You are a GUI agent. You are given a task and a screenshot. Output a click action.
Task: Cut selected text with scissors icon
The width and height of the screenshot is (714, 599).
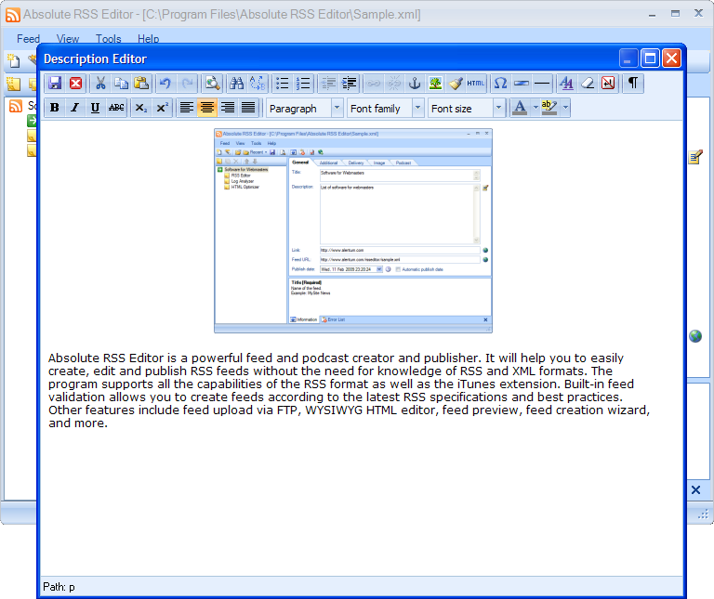pyautogui.click(x=100, y=84)
